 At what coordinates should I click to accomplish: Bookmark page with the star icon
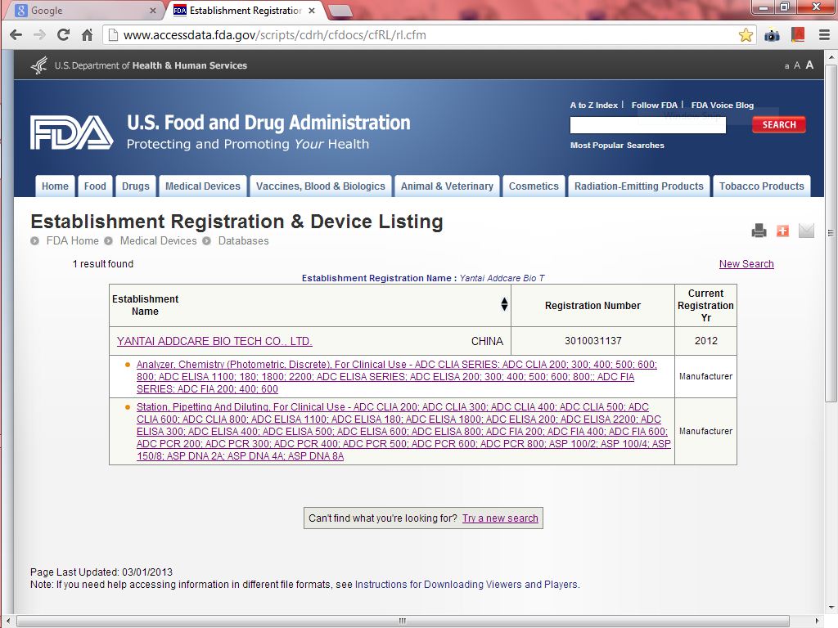[746, 35]
